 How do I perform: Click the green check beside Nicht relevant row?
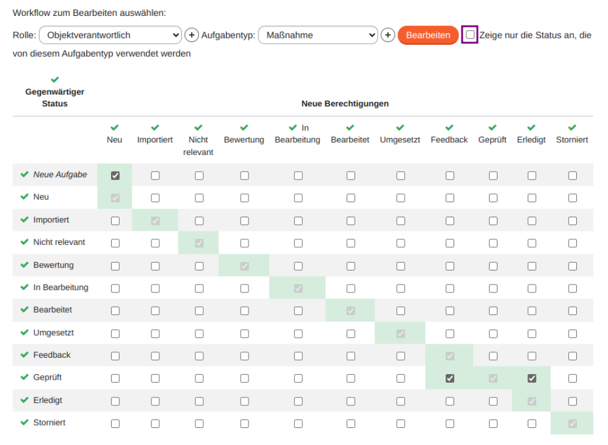24,242
